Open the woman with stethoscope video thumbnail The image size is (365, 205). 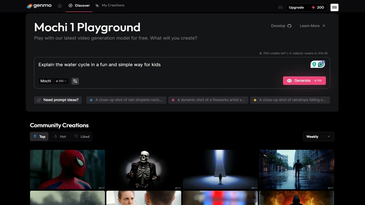point(144,198)
